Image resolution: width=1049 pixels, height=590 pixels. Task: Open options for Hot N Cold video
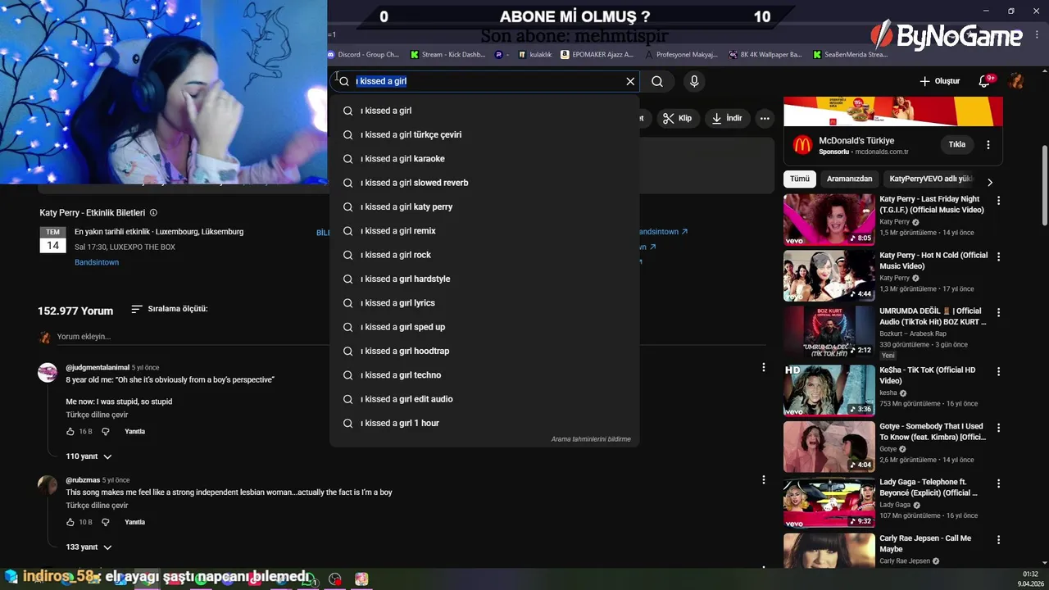pos(998,256)
